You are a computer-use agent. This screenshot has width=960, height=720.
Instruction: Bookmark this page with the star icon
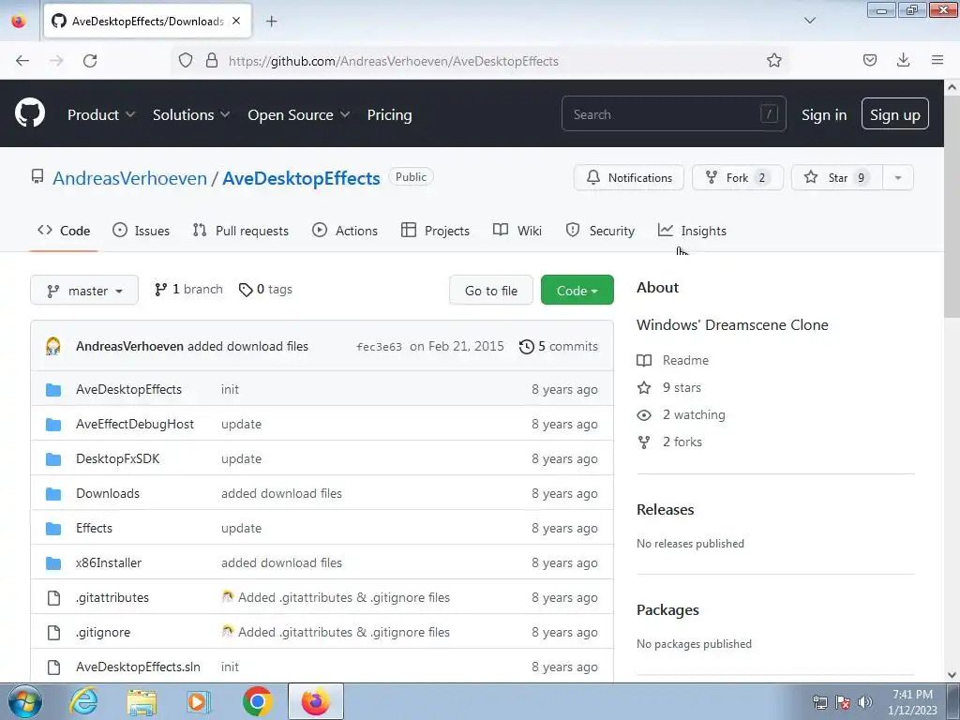[773, 60]
